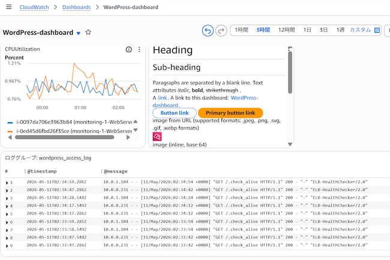Click legend right scroll arrow
The image size is (390, 260).
click(x=128, y=137)
